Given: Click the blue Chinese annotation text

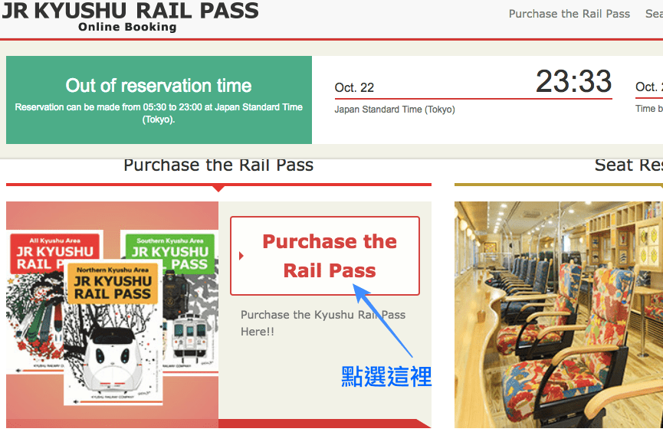Looking at the screenshot, I should (x=386, y=377).
